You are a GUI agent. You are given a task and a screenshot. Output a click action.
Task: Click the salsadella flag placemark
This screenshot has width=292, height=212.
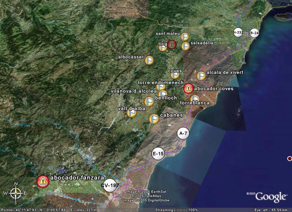[185, 46]
